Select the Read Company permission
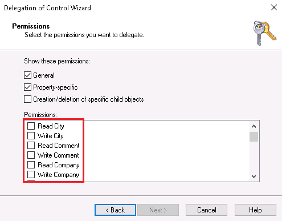The image size is (282, 221). 31,164
